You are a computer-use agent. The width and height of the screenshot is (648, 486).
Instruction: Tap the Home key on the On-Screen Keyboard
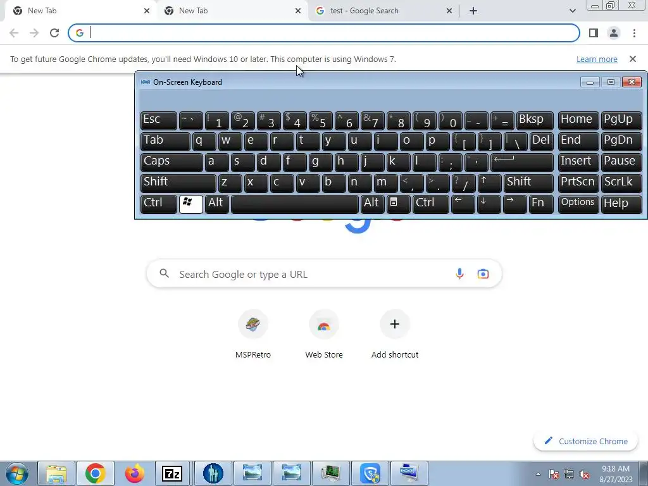(578, 121)
